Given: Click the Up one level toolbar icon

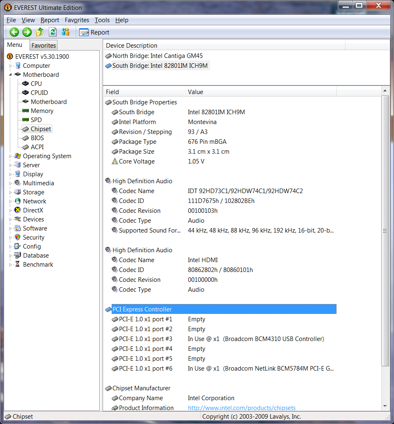Looking at the screenshot, I should [x=40, y=32].
